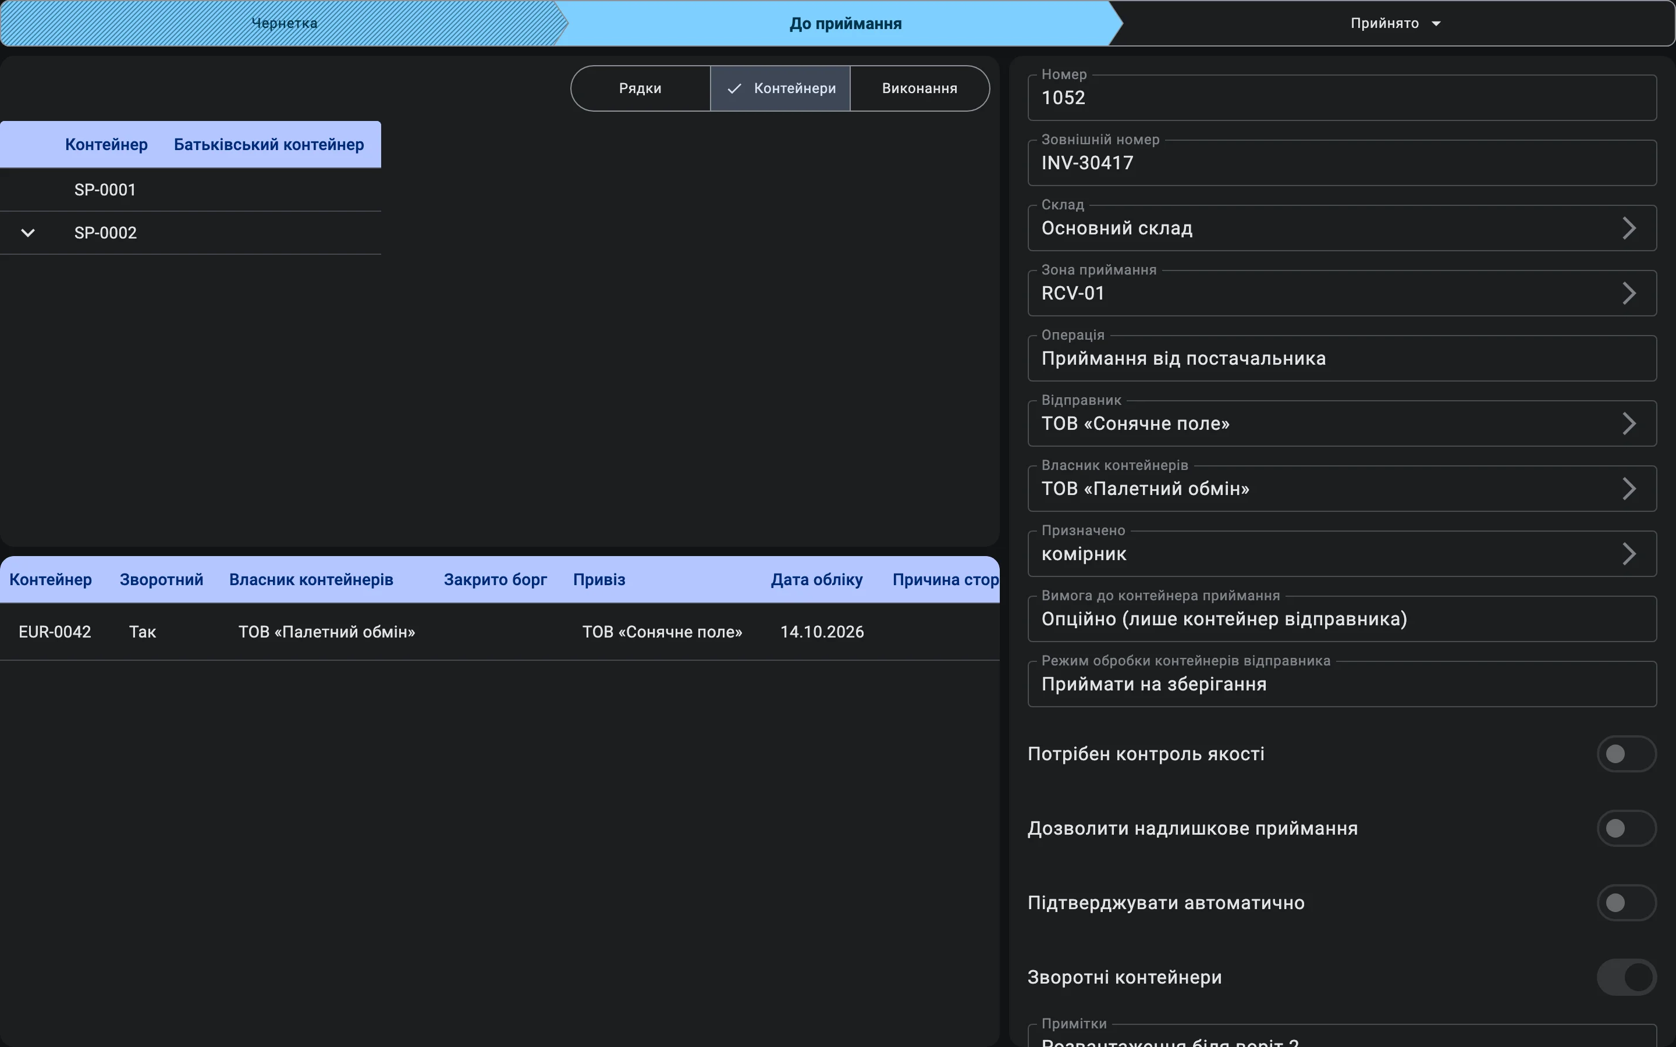
Task: Switch to the Рядки tab
Action: click(641, 88)
